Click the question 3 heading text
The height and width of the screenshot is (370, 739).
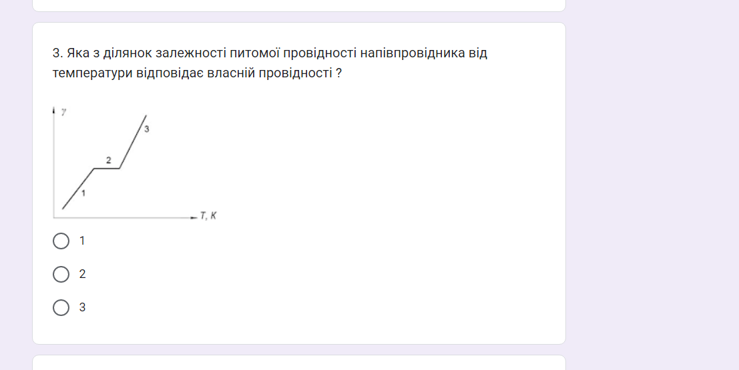270,63
